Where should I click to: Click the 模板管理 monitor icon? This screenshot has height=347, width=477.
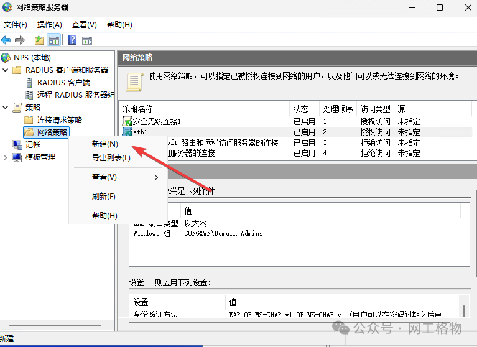tap(17, 157)
